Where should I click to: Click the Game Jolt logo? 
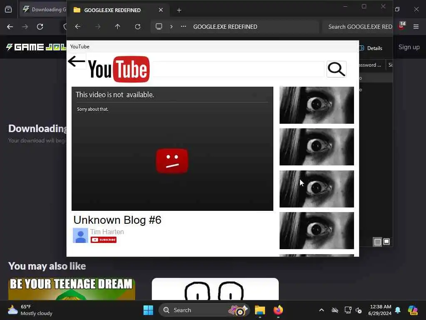point(36,47)
